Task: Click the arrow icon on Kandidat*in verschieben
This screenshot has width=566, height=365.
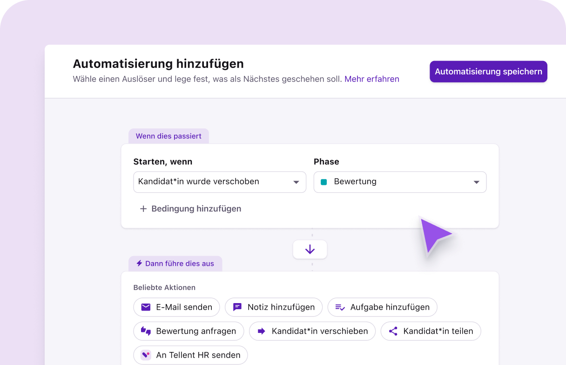Action: 262,331
